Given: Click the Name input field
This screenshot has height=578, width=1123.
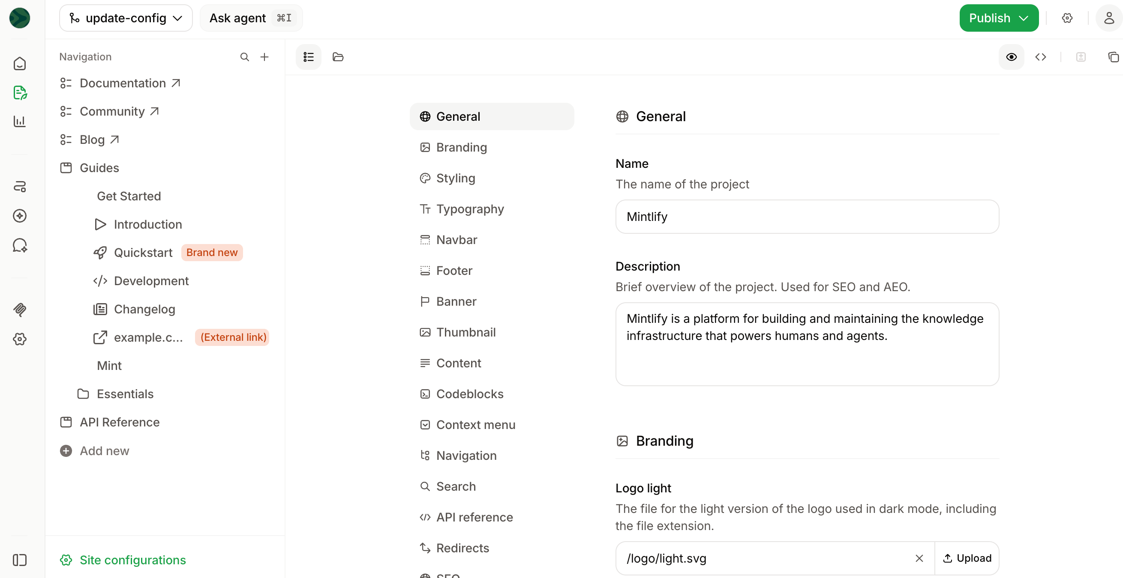Looking at the screenshot, I should point(807,217).
